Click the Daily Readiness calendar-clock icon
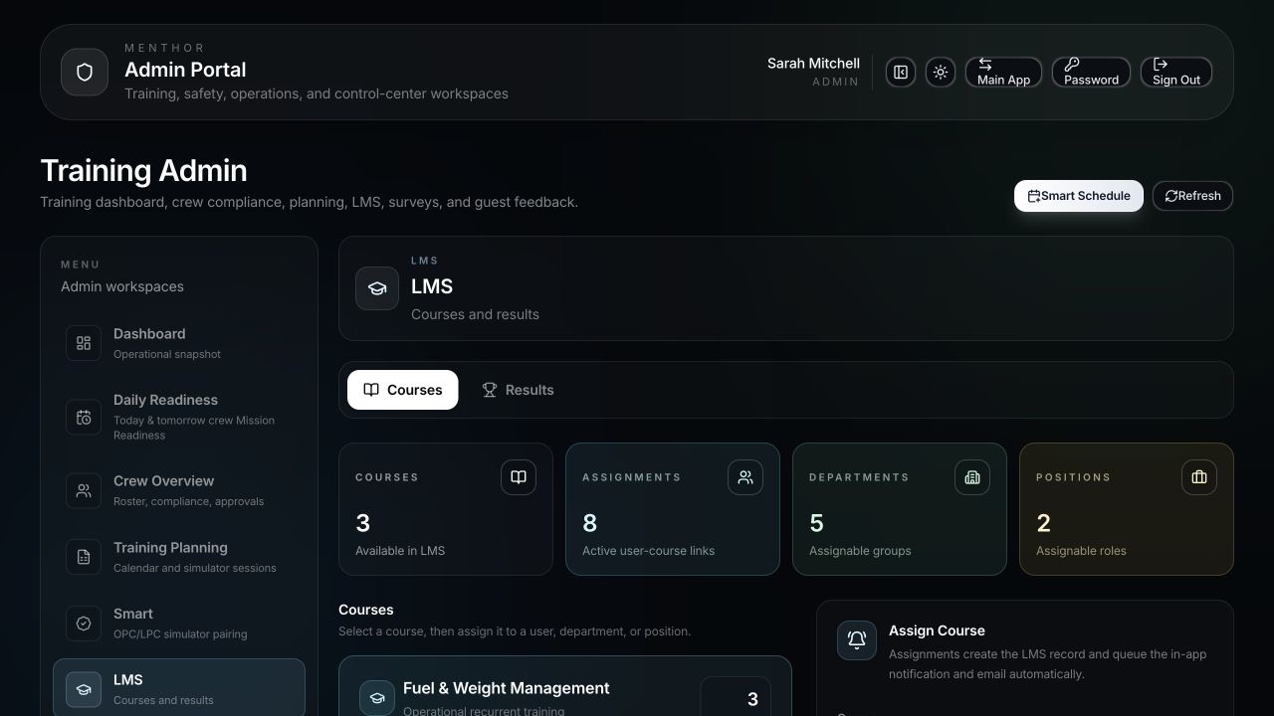 84,418
